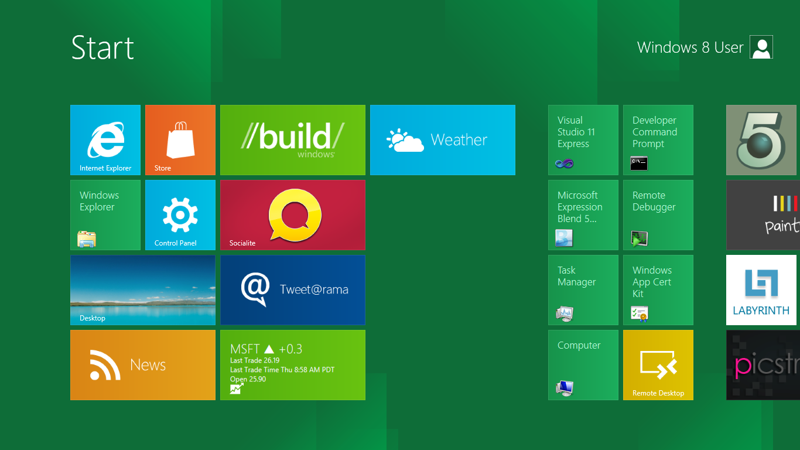800x450 pixels.
Task: Click the Start heading text
Action: (x=102, y=47)
